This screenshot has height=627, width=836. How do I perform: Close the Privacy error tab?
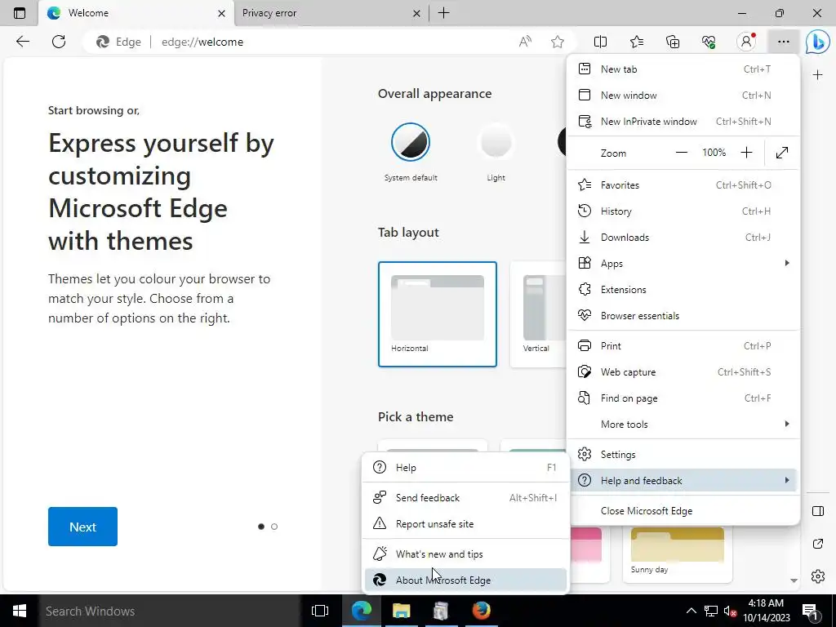416,13
